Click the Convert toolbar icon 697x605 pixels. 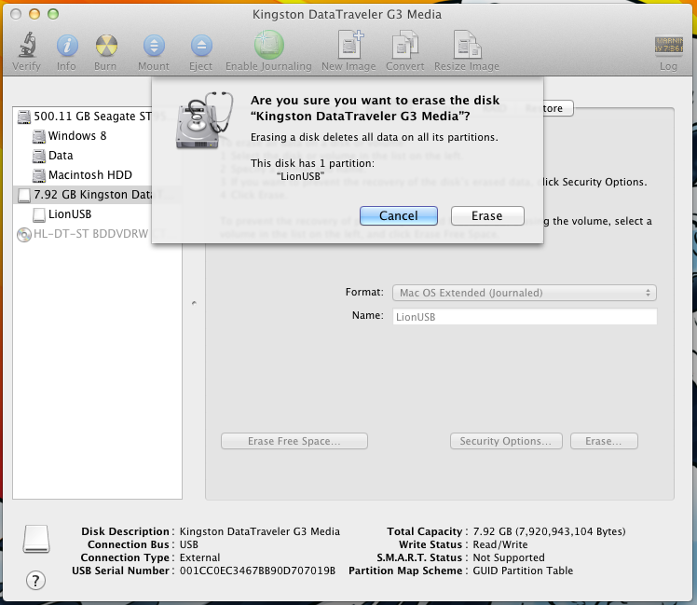(x=405, y=44)
